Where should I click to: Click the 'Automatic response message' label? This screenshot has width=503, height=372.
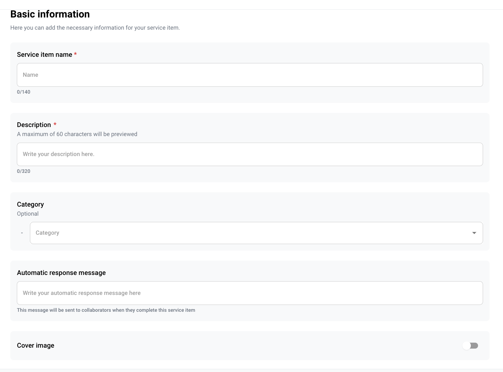click(x=61, y=273)
